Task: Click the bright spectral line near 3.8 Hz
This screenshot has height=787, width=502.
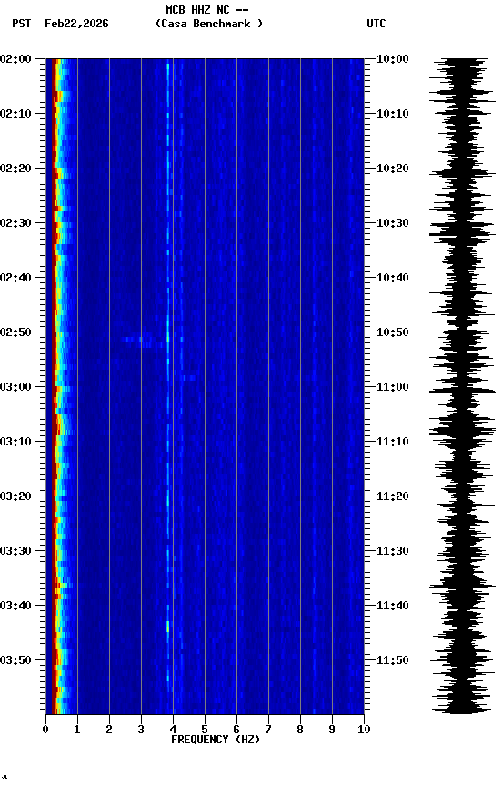Action: [168, 386]
